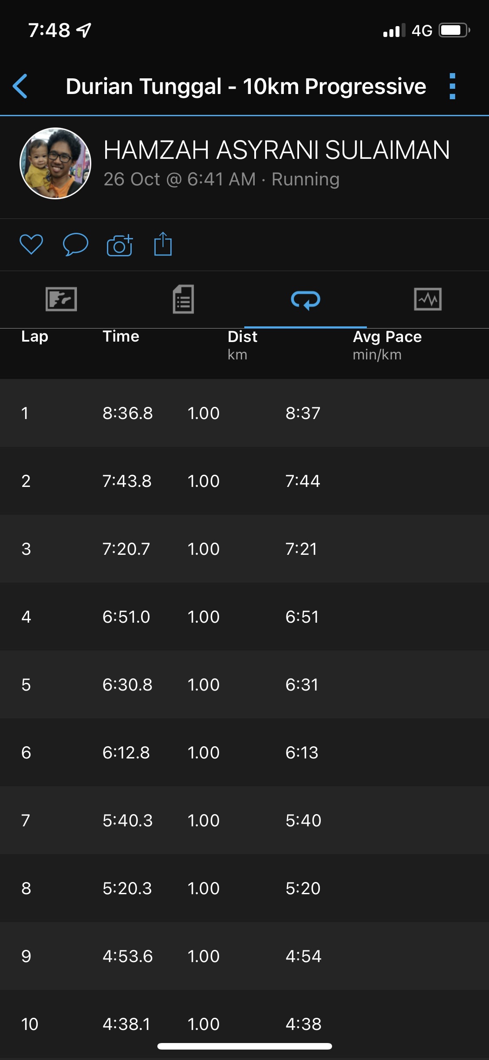Open comments speech bubble icon

(x=76, y=244)
